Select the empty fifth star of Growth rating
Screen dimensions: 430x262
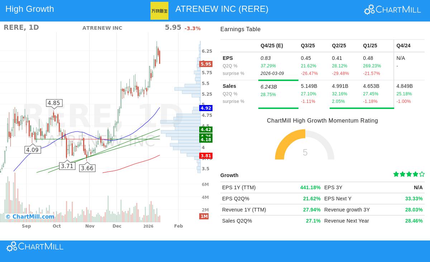click(x=422, y=174)
